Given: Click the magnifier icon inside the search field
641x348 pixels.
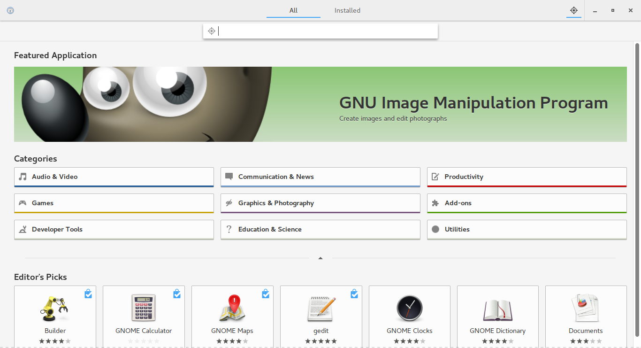Looking at the screenshot, I should 212,31.
